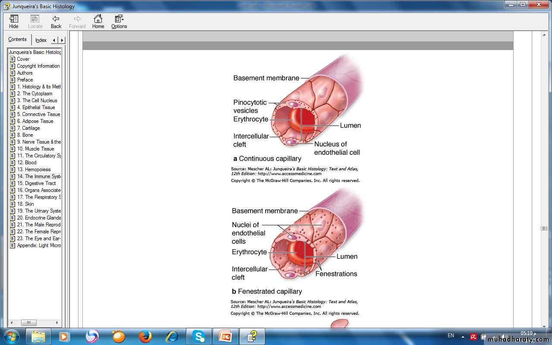
Task: Switch to the Index tab
Action: (41, 40)
